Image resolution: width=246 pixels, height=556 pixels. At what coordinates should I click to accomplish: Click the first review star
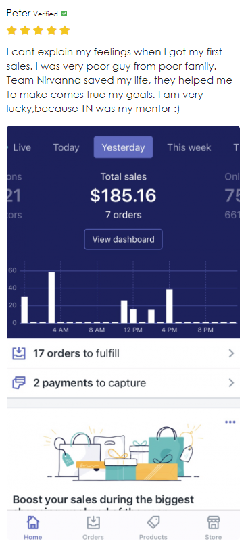[11, 31]
